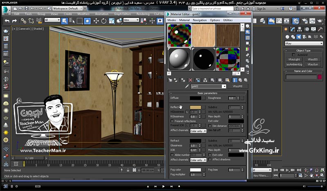This screenshot has width=327, height=191.
Task: Enable the Abbe number checkbox
Action: pos(172,155)
